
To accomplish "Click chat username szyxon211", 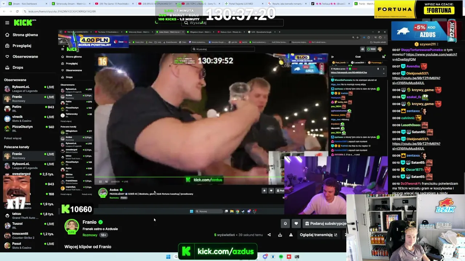I will pos(428,44).
